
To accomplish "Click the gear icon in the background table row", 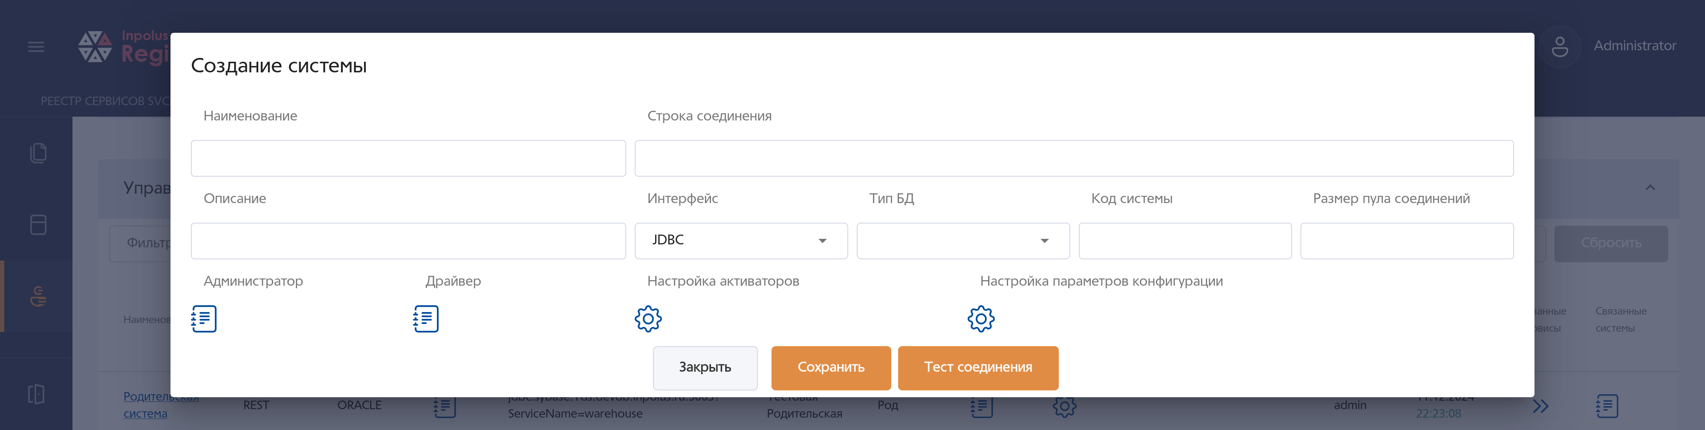I will pyautogui.click(x=1064, y=406).
